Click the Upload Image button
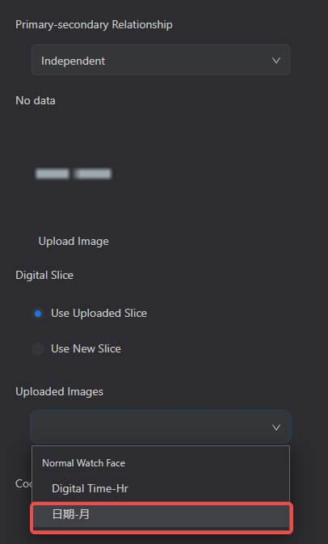This screenshot has height=544, width=328. [74, 242]
